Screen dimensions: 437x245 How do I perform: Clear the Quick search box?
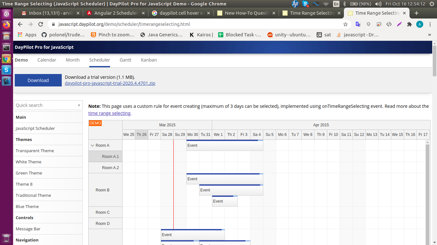79,105
